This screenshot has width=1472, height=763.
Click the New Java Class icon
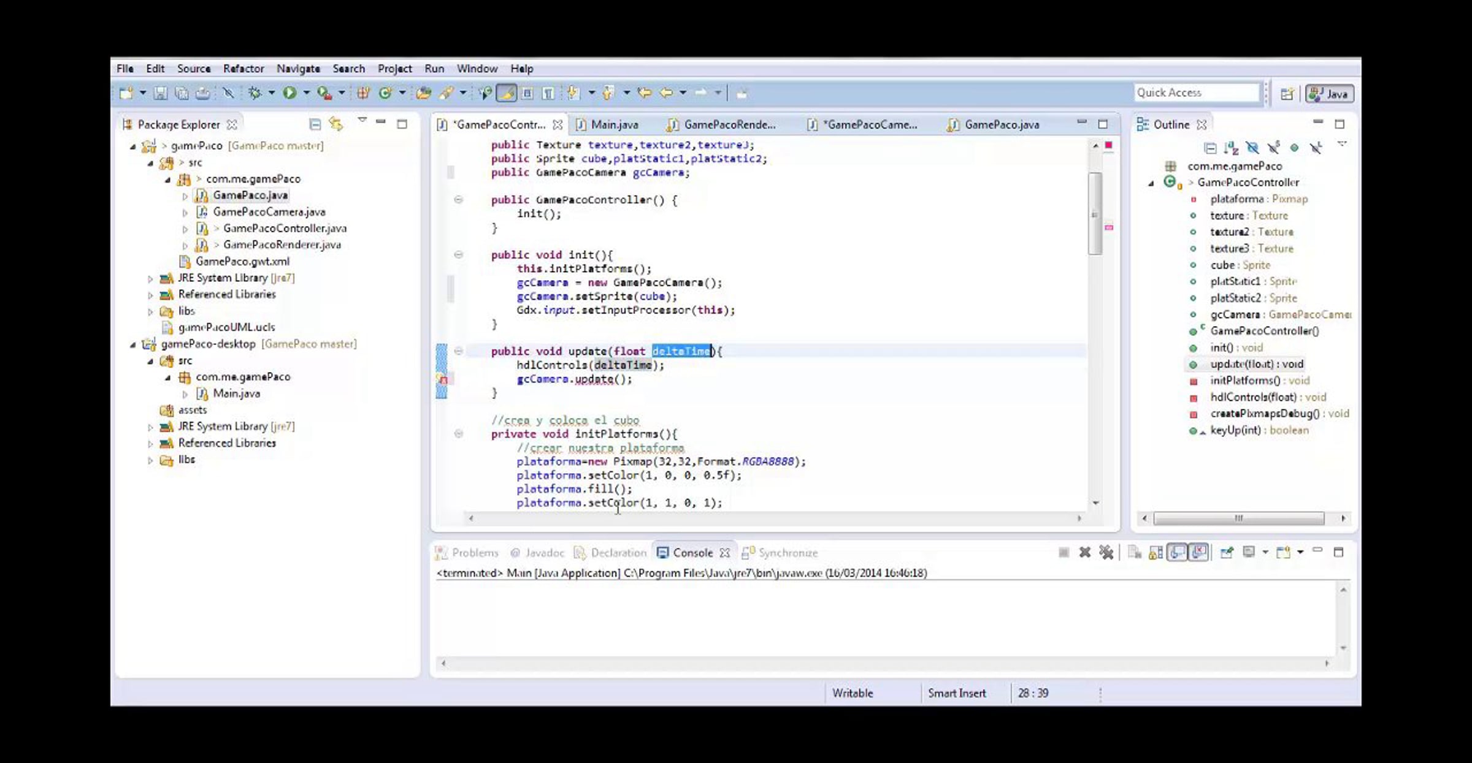[x=385, y=93]
